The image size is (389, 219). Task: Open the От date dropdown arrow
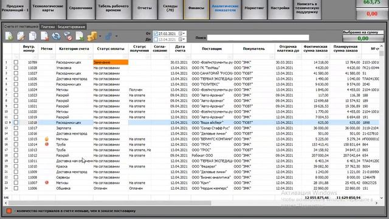184,33
